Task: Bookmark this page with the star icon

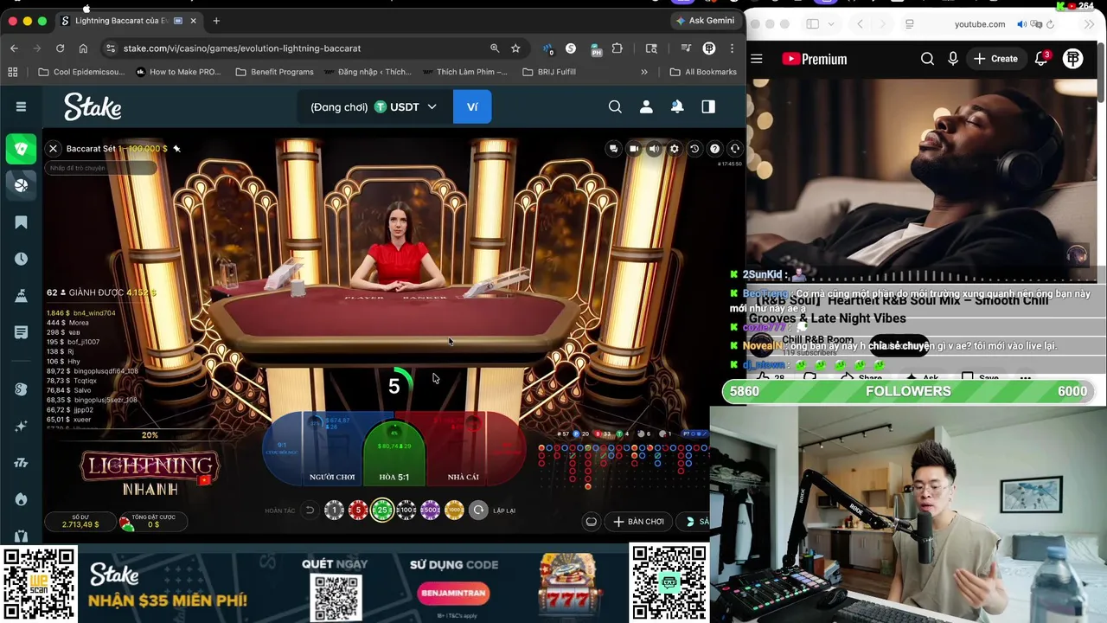Action: tap(515, 48)
